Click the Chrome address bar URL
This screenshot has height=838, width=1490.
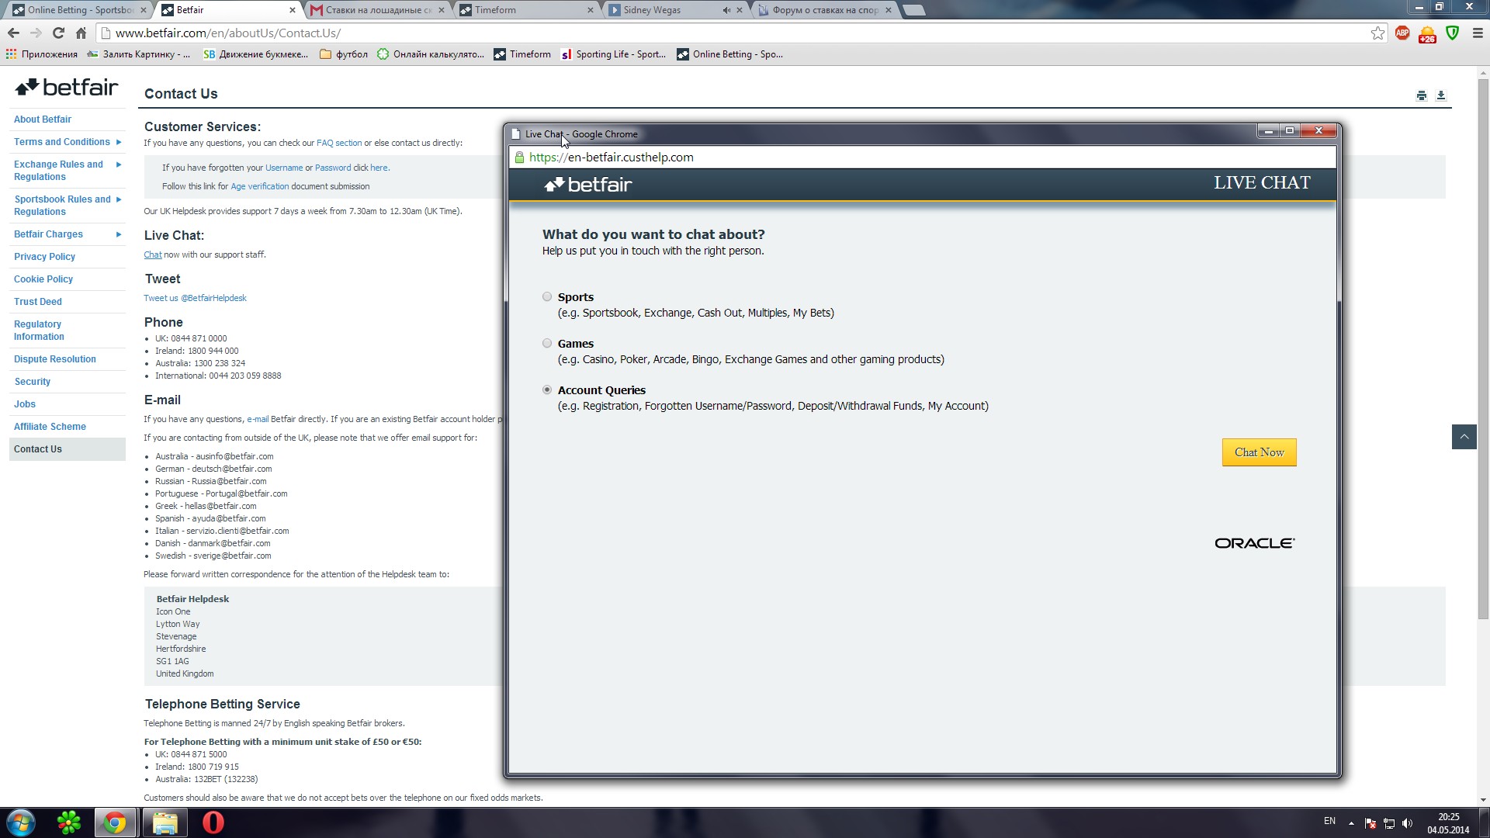[x=228, y=33]
